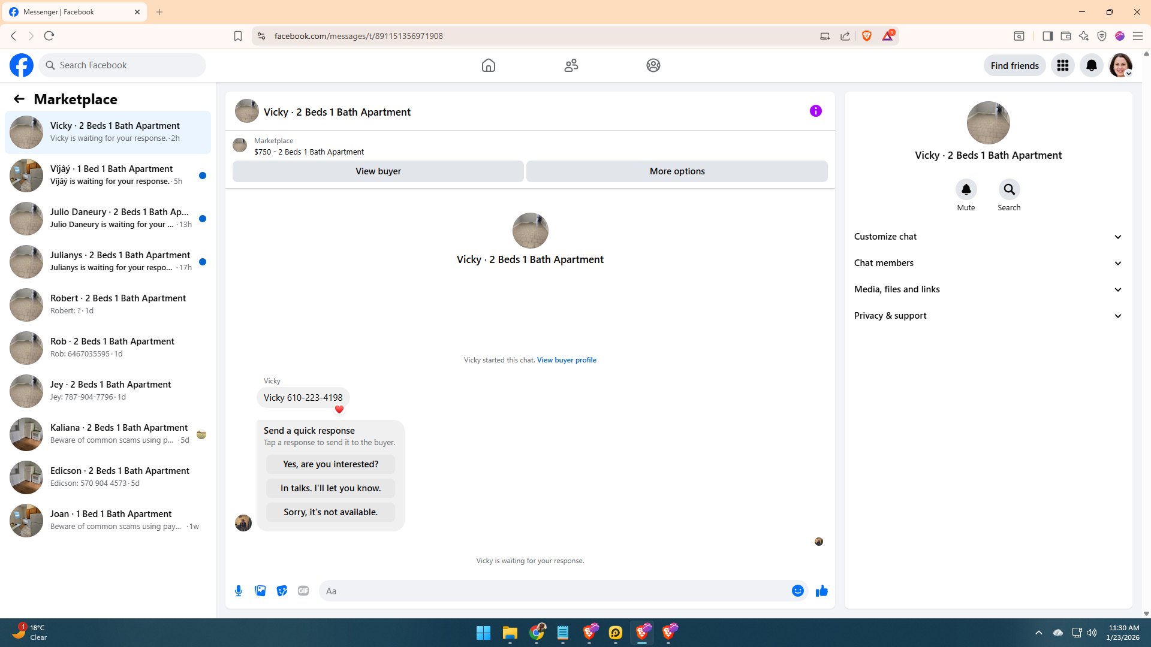
Task: Click the Brave Shields icon in the address bar
Action: click(866, 36)
